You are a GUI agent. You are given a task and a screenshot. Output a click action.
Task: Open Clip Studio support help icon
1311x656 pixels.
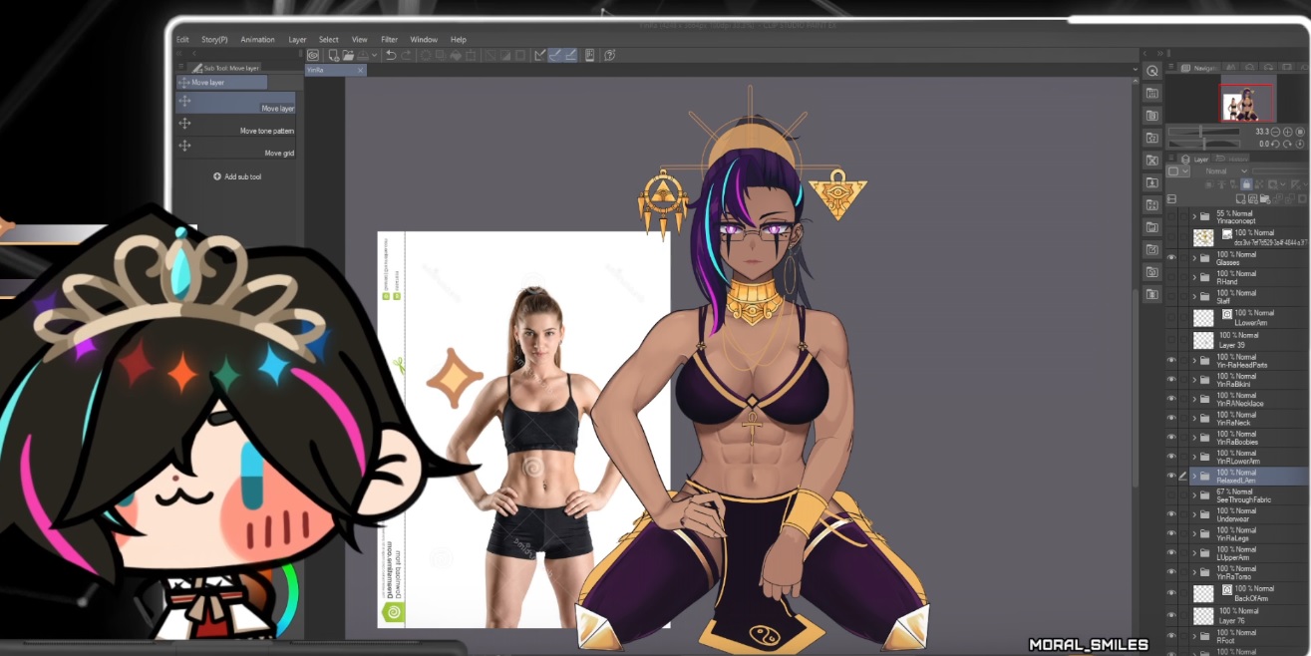pos(609,55)
